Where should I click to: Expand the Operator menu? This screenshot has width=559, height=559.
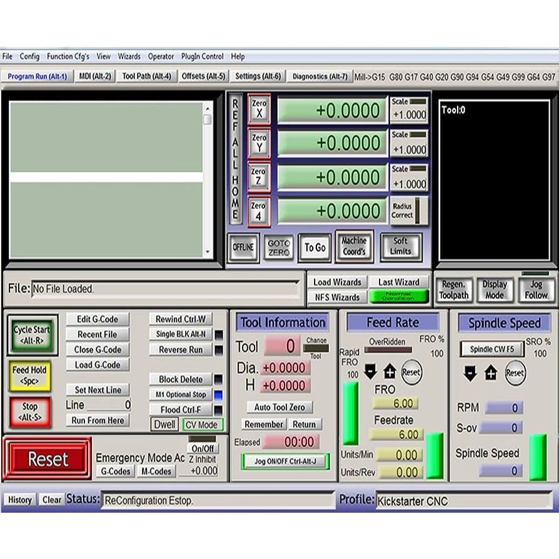(161, 56)
